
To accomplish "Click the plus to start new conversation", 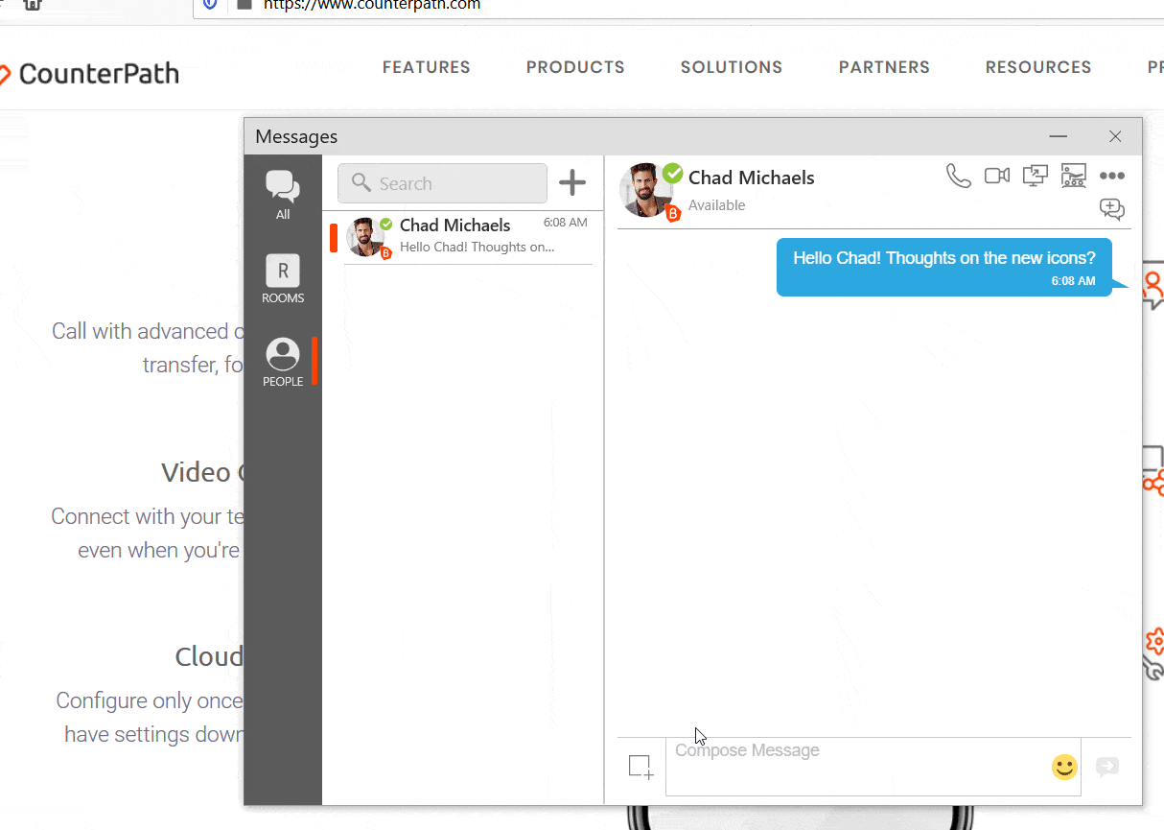I will pos(572,182).
